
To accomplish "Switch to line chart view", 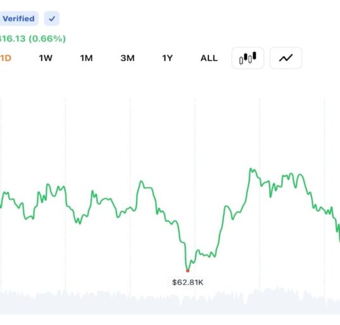I will 286,58.
